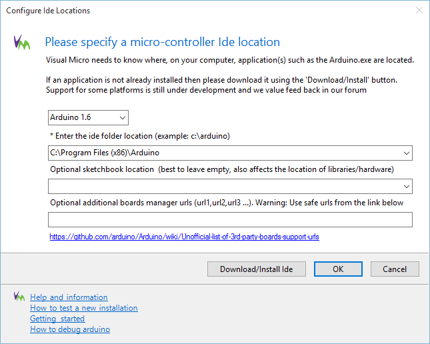Viewport: 430px width, 344px height.
Task: Click the Cancel button
Action: click(395, 269)
